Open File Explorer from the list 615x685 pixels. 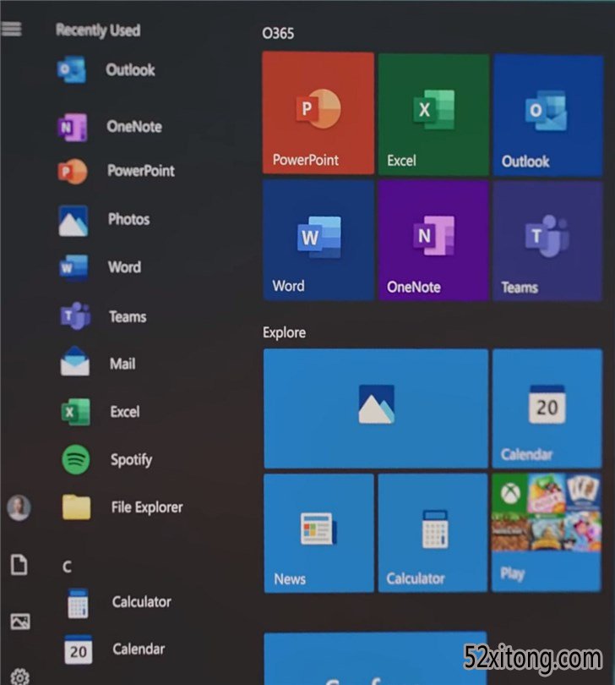[x=122, y=507]
